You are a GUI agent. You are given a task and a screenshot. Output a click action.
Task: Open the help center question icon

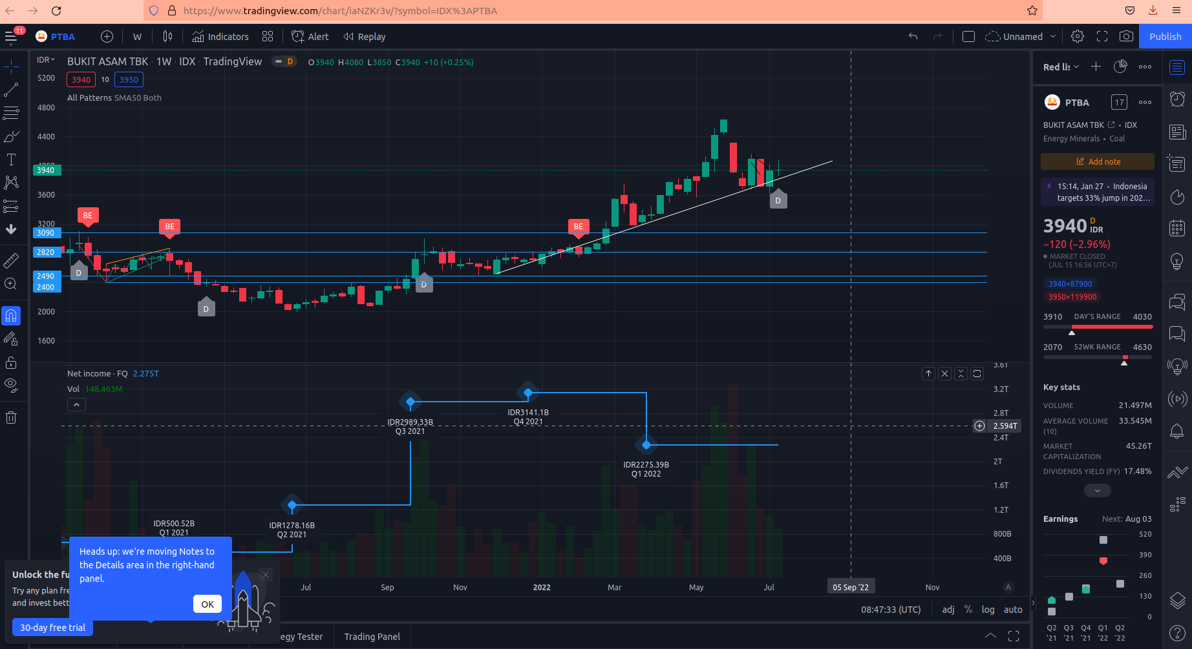(1177, 634)
